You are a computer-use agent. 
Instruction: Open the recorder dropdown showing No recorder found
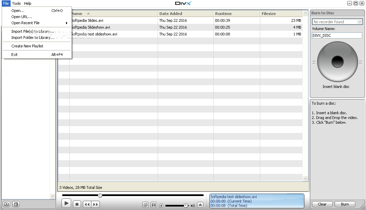[337, 21]
